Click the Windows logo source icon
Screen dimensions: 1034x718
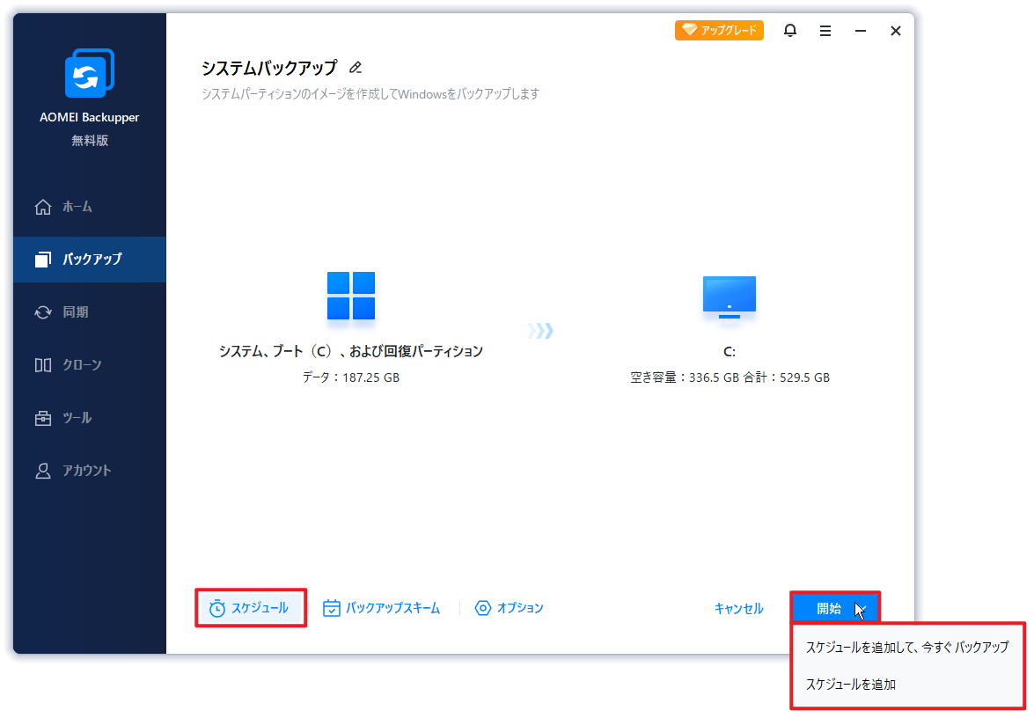point(351,296)
